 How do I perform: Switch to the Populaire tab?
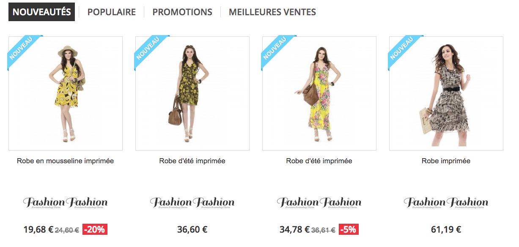[112, 12]
